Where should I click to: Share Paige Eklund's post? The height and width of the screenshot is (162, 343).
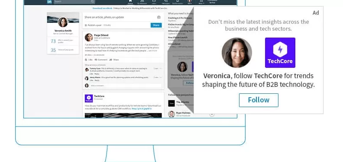coord(114,60)
